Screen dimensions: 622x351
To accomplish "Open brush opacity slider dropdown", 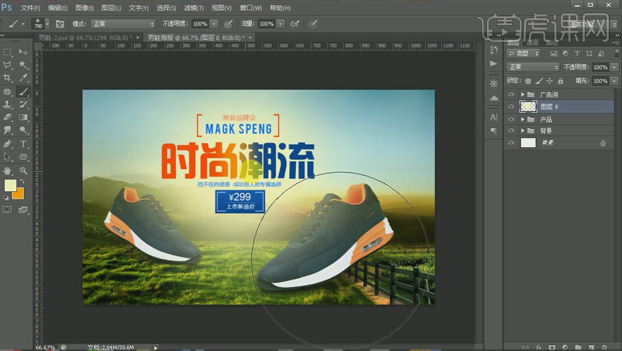I will (x=214, y=24).
